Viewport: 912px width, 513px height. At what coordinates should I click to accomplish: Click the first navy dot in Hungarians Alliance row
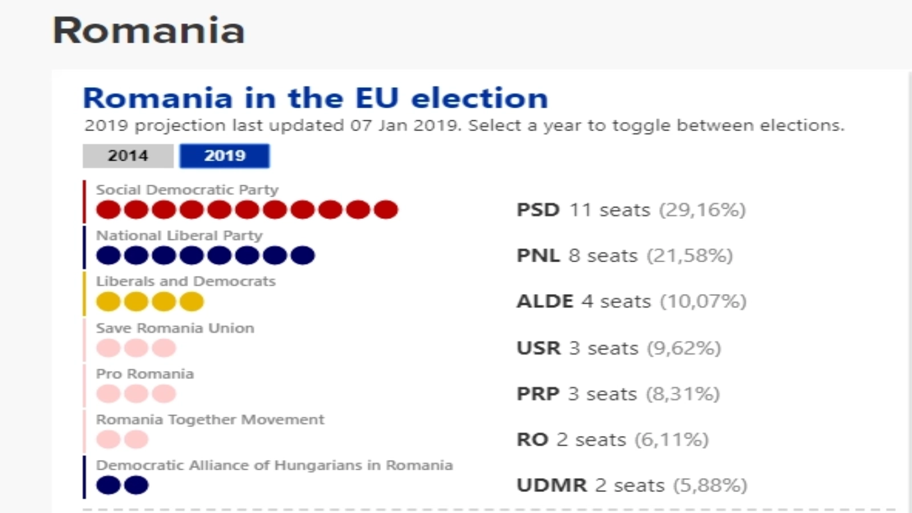[108, 485]
